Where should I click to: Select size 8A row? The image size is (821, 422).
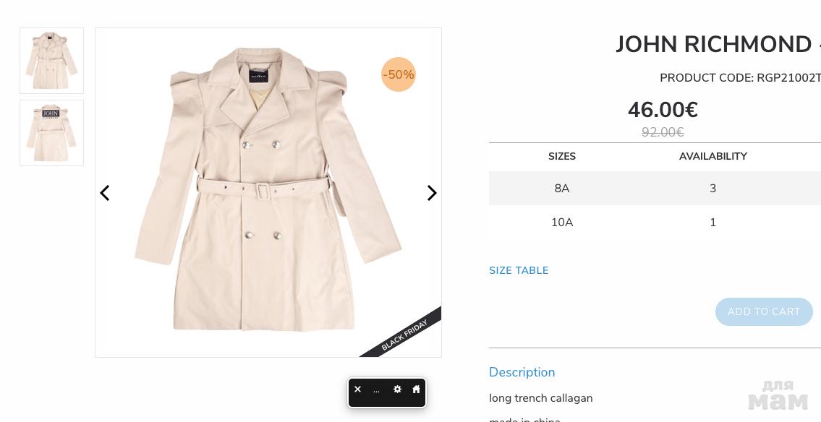coord(562,189)
